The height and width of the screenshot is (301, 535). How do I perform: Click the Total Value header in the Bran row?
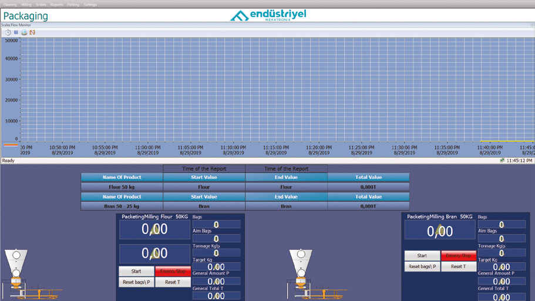[x=368, y=197]
